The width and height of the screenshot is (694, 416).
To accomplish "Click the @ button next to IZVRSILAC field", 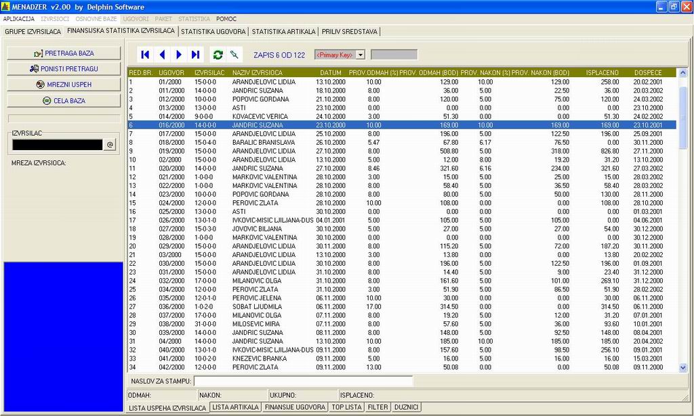I will (110, 144).
